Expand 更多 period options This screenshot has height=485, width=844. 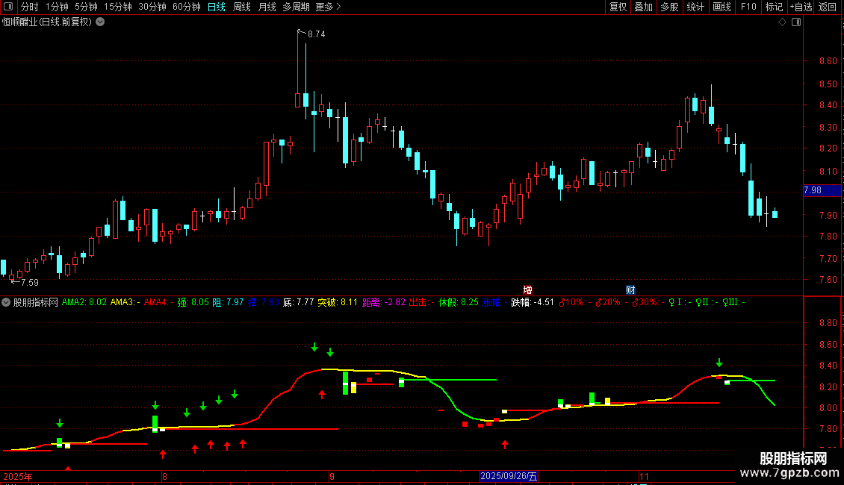pos(328,7)
